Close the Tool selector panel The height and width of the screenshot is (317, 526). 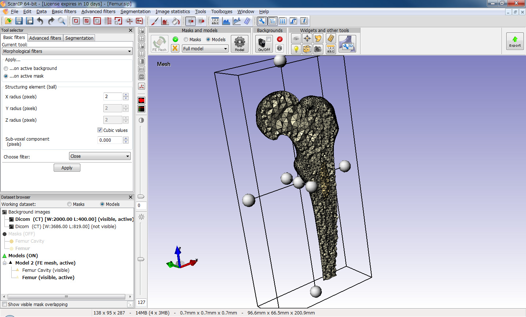131,30
